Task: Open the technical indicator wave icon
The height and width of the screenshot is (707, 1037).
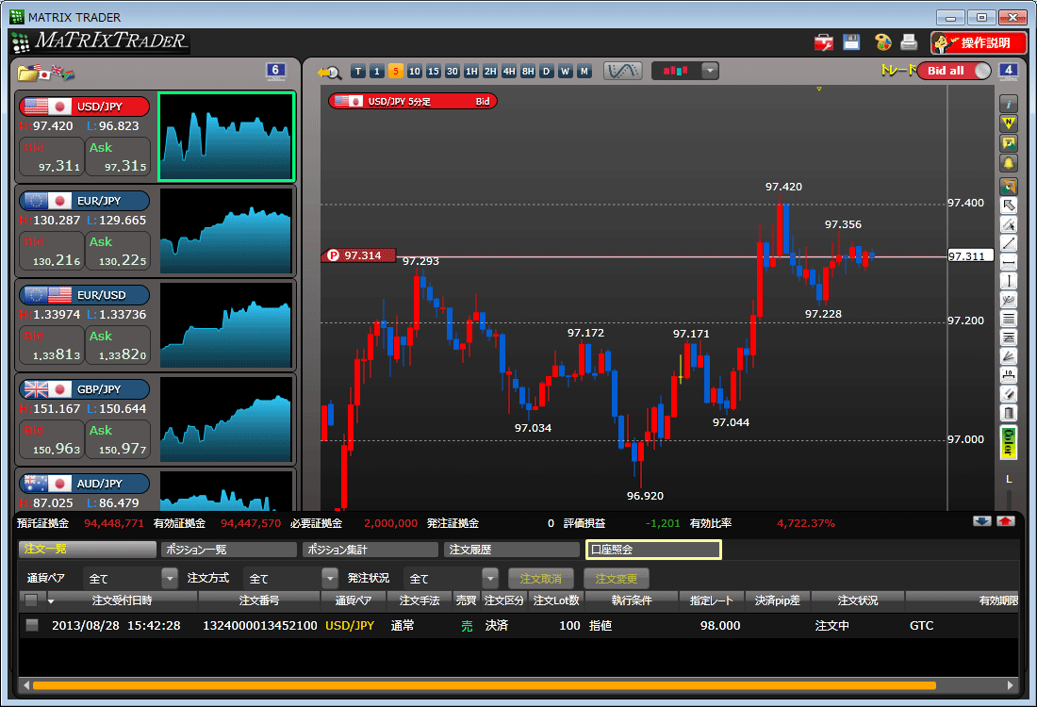Action: tap(622, 71)
